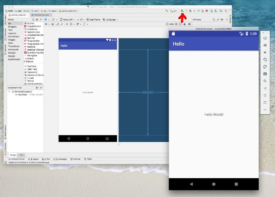Select the AppCompat palette category
Image resolution: width=275 pixels, height=197 pixels.
click(14, 59)
